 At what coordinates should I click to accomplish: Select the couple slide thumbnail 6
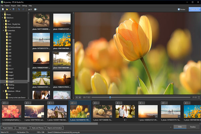click(x=125, y=112)
